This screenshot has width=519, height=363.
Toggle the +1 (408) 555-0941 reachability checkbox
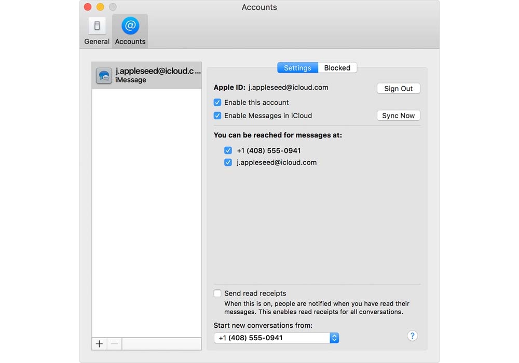pos(228,150)
